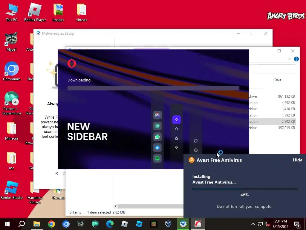Select the row sized 861,132 KB
This screenshot has height=230, width=306.
tap(272, 96)
